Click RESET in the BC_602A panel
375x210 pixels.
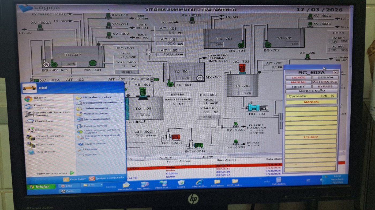coord(298,86)
